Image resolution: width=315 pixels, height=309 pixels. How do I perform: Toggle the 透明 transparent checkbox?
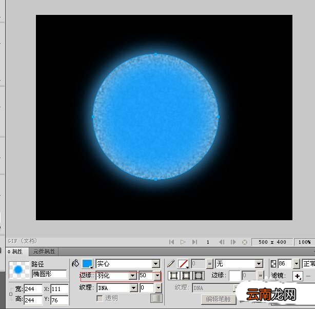tap(100, 298)
